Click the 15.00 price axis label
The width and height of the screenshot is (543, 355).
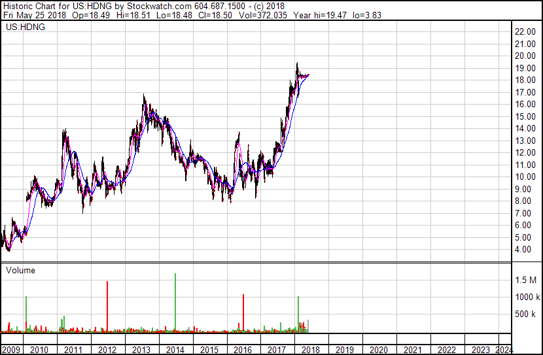(525, 116)
